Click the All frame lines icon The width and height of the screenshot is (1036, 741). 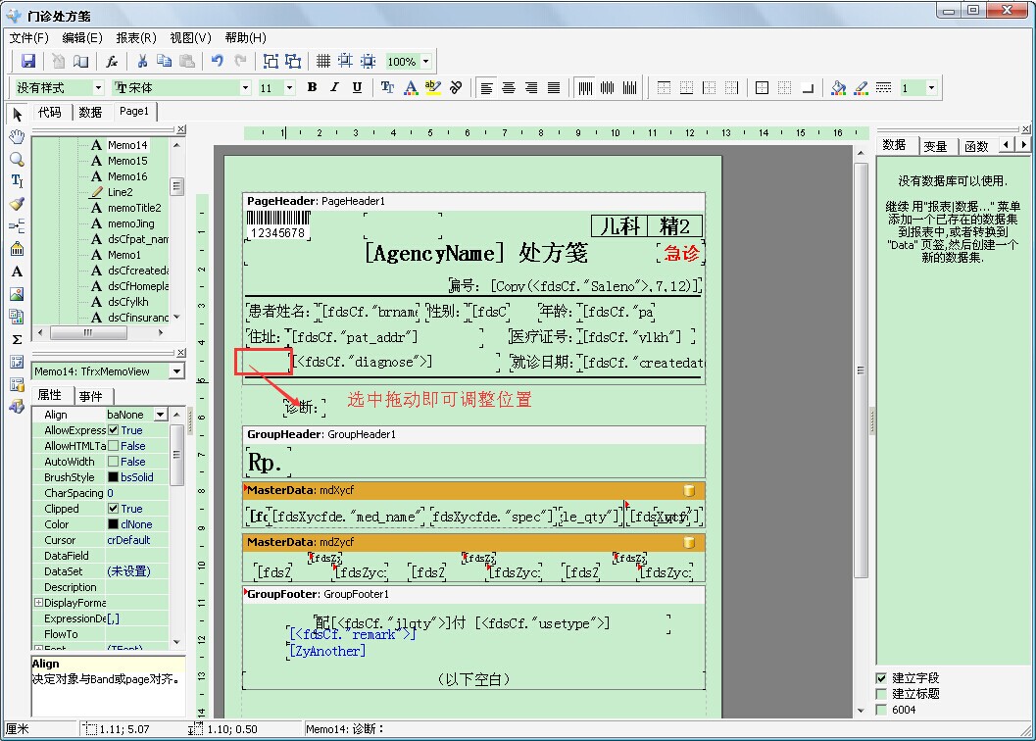(762, 87)
